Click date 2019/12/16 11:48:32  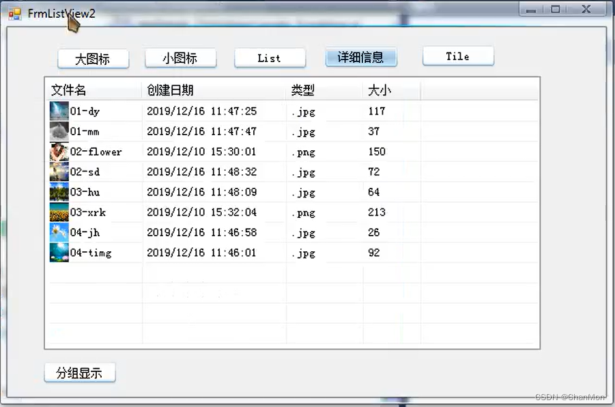coord(201,171)
